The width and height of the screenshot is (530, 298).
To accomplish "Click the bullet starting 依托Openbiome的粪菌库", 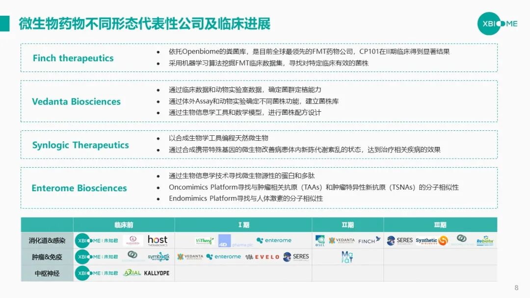I will 309,51.
